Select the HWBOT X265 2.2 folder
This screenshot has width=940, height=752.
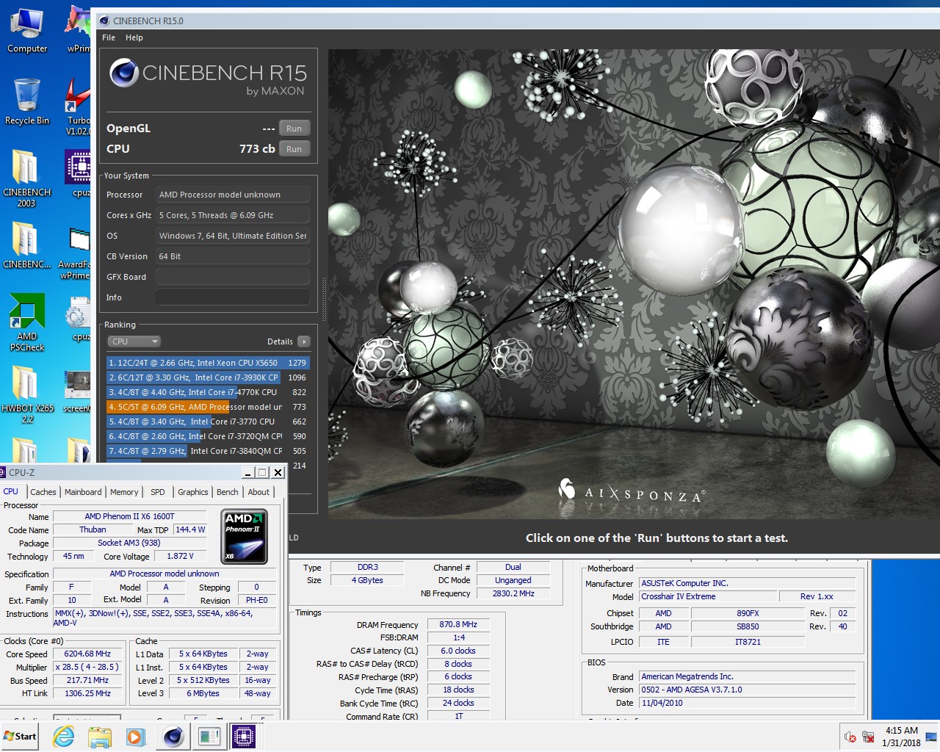pyautogui.click(x=27, y=394)
